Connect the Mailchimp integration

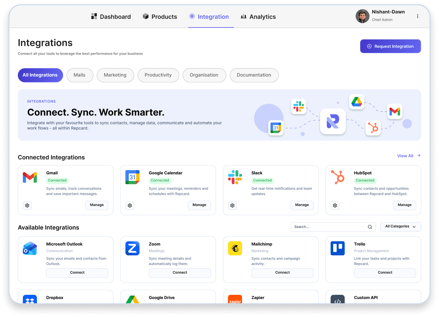[x=282, y=273]
